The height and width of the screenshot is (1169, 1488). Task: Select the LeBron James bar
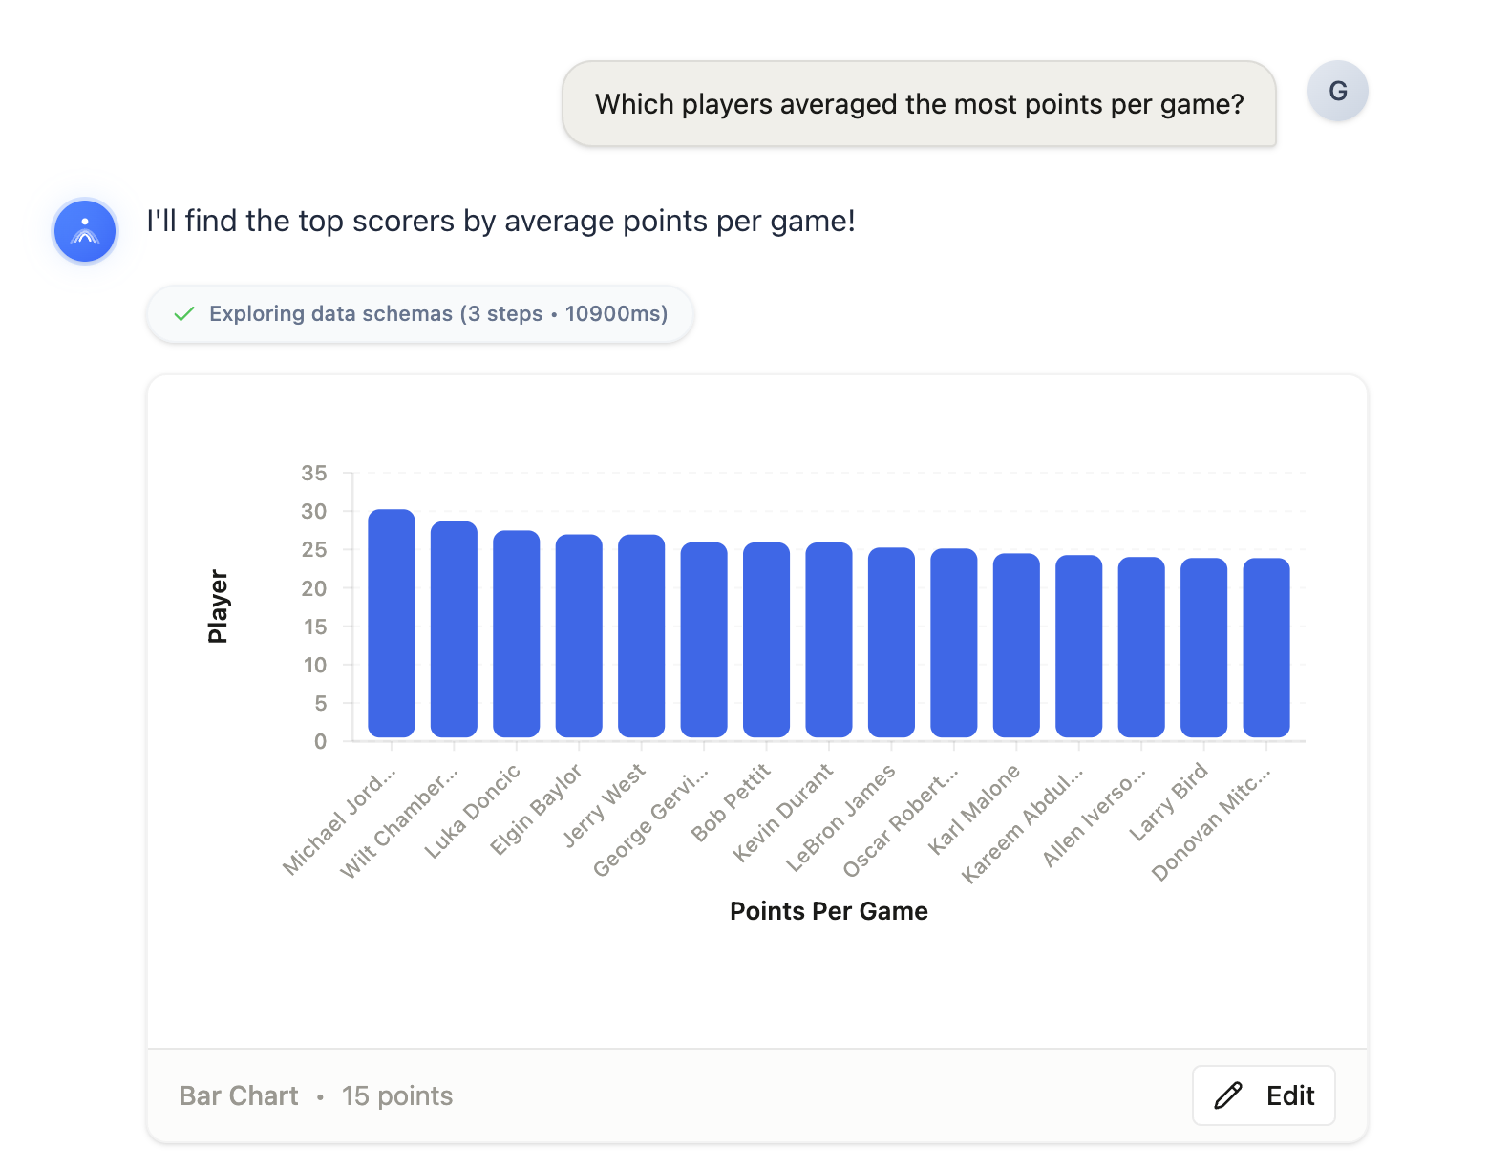[x=891, y=643]
